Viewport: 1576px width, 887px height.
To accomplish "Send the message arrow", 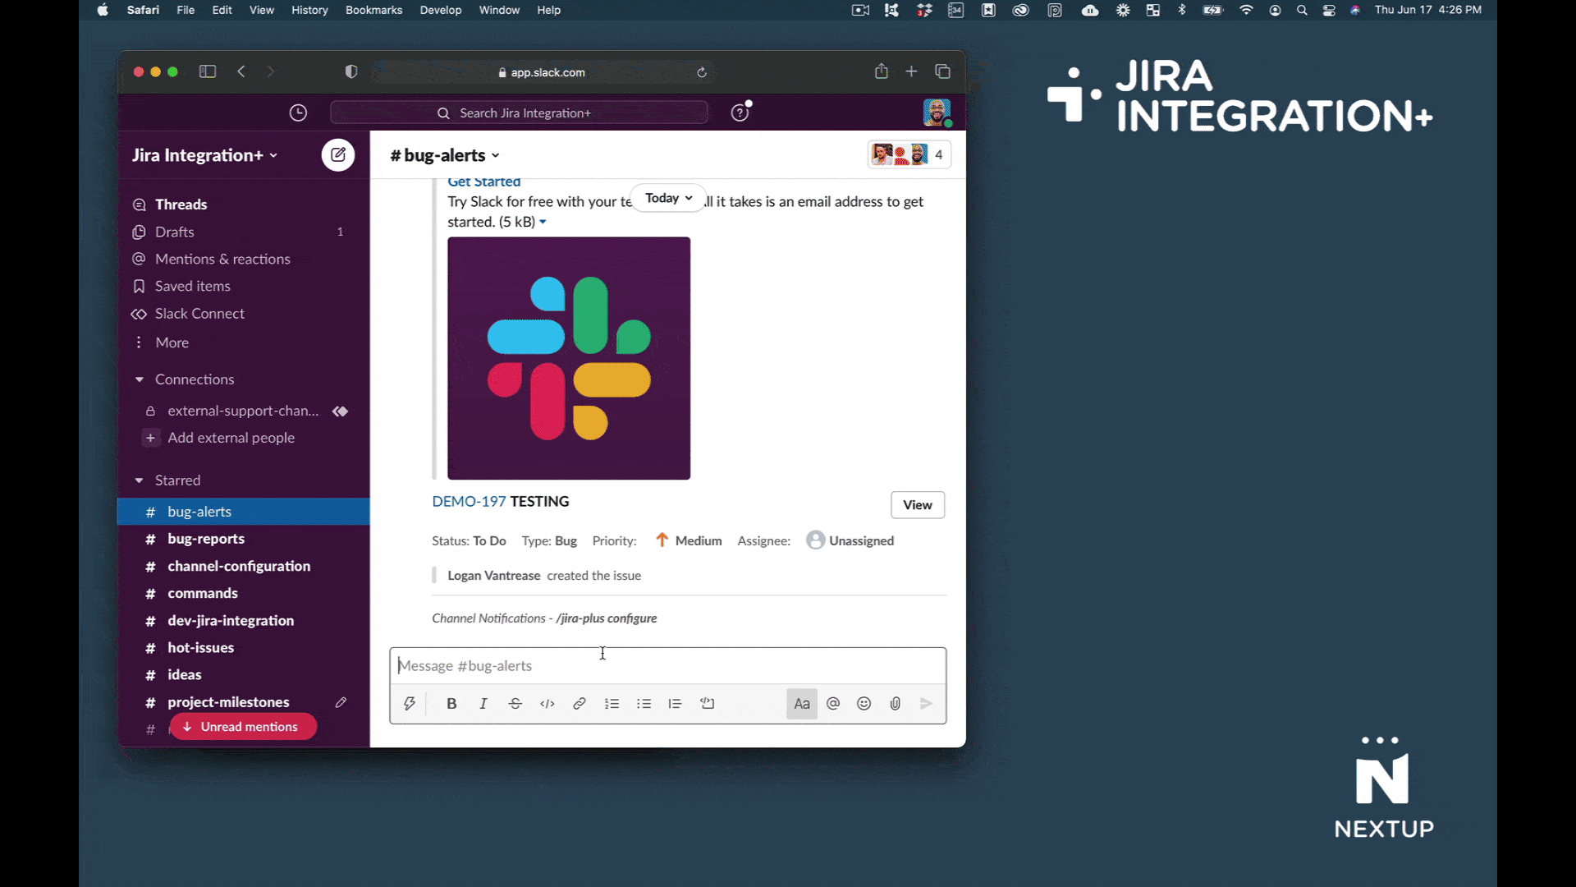I will tap(927, 704).
